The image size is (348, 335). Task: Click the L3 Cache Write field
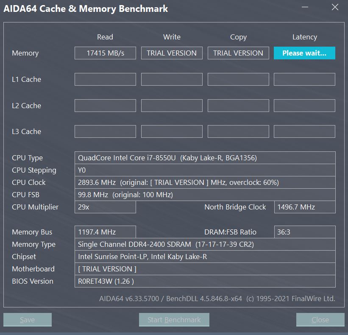coord(172,131)
